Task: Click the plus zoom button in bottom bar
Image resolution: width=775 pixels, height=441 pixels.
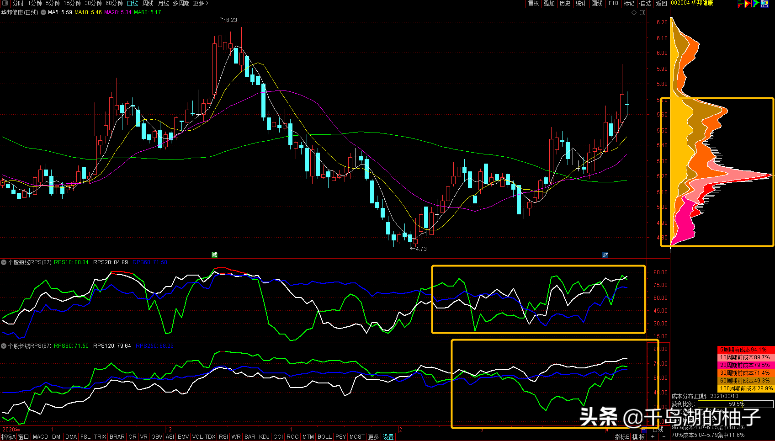Action: pos(653,437)
